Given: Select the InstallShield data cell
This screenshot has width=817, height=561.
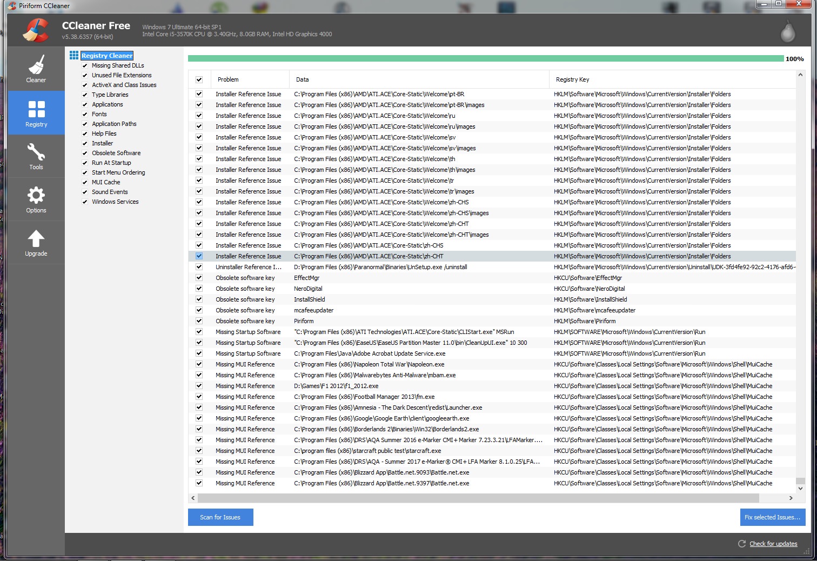Looking at the screenshot, I should (x=310, y=299).
